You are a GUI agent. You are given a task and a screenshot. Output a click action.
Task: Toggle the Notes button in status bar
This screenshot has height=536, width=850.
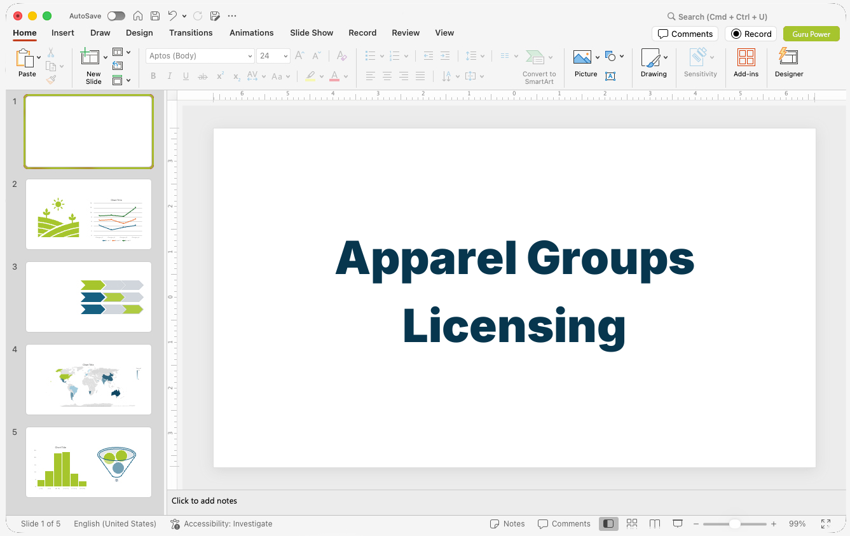507,524
